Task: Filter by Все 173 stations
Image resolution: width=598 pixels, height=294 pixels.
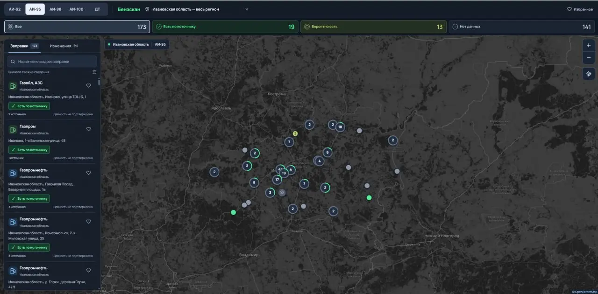Action: [x=77, y=27]
